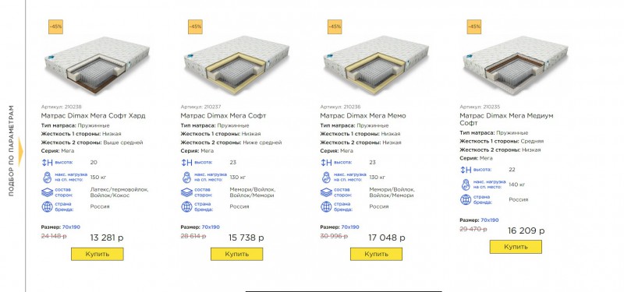
Task: Open size 70x190 selector for Мега Медиум Софт
Action: click(490, 220)
